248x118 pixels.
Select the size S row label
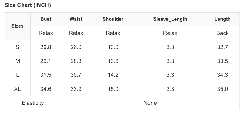(x=17, y=47)
